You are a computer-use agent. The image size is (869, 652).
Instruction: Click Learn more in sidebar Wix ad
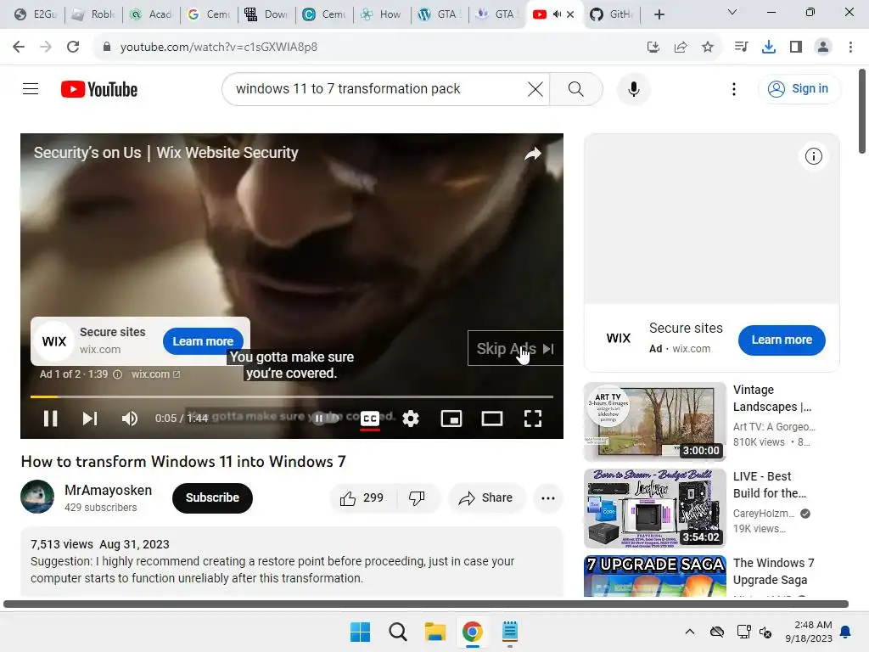tap(782, 340)
